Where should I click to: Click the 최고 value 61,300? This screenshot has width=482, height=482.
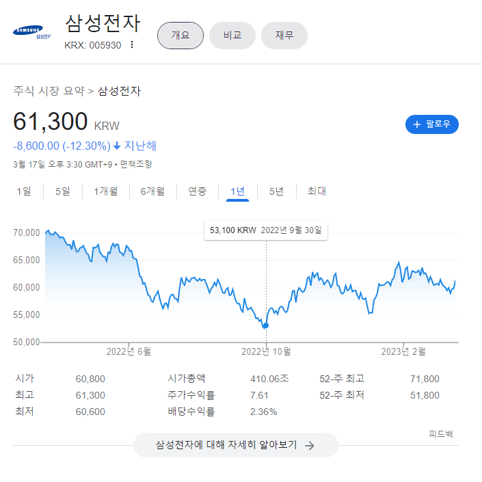point(90,395)
